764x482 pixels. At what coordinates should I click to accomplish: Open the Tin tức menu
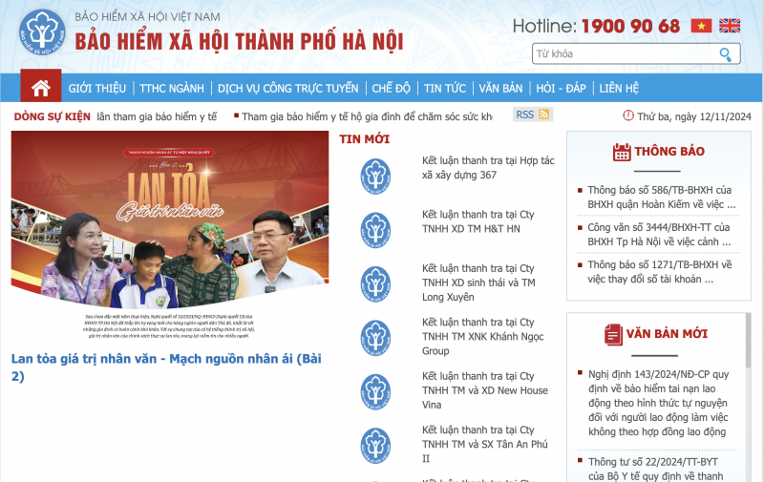point(445,89)
